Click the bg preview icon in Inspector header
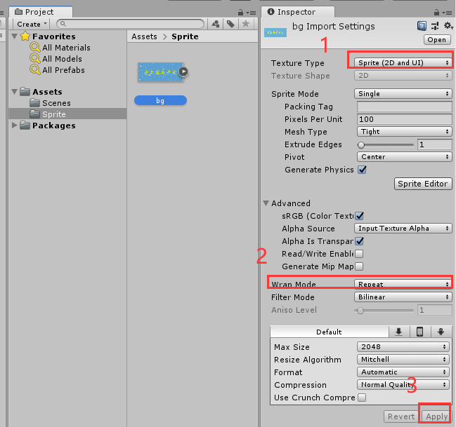This screenshot has width=456, height=427. (275, 32)
